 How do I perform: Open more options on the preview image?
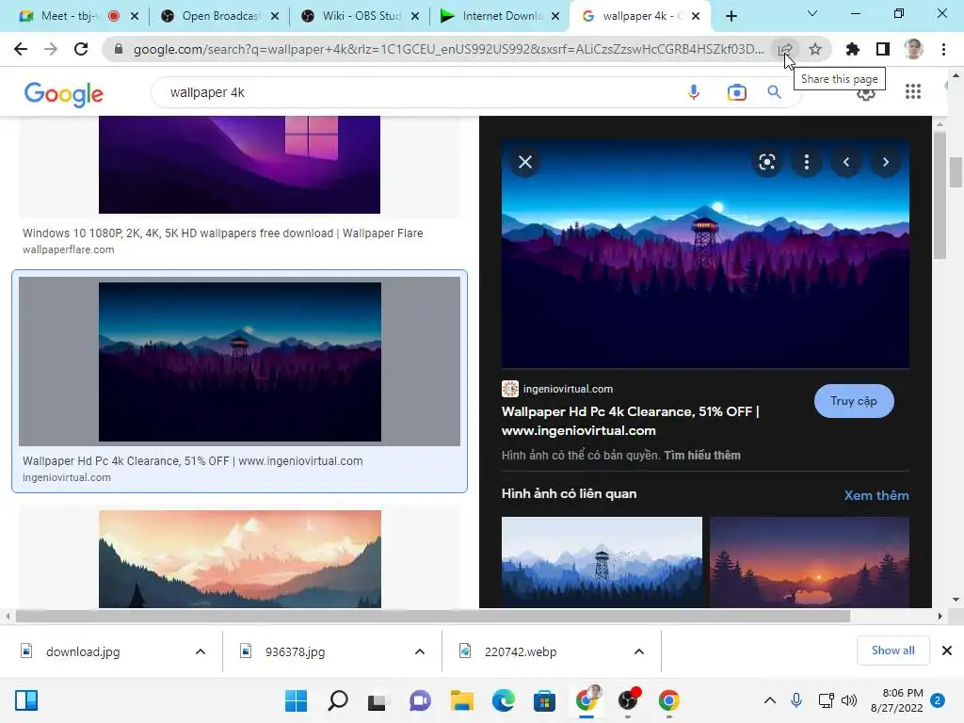807,162
